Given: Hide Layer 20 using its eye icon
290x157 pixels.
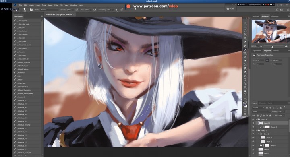Looking at the screenshot, I should 253,123.
